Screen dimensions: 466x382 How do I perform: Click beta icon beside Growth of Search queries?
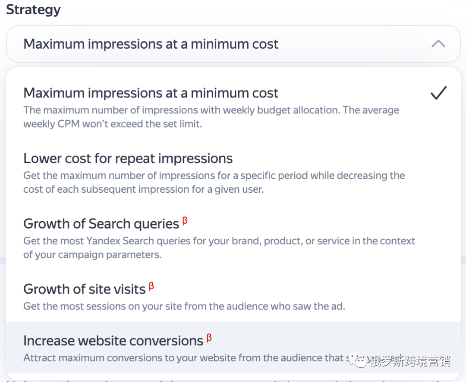[x=185, y=222]
